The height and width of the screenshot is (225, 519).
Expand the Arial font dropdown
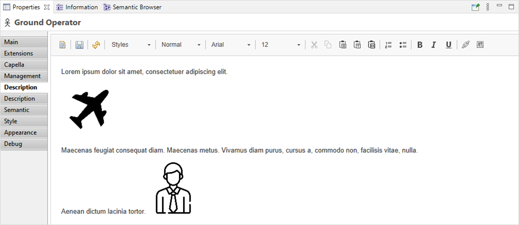click(x=230, y=45)
